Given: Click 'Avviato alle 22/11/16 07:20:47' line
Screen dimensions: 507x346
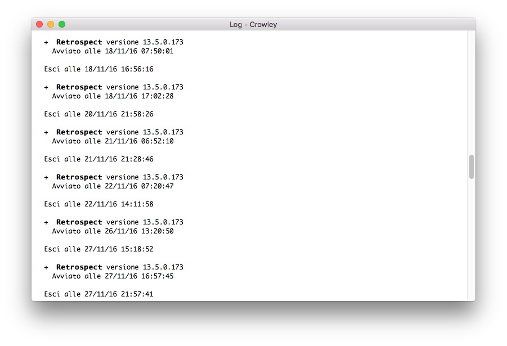Looking at the screenshot, I should (113, 186).
